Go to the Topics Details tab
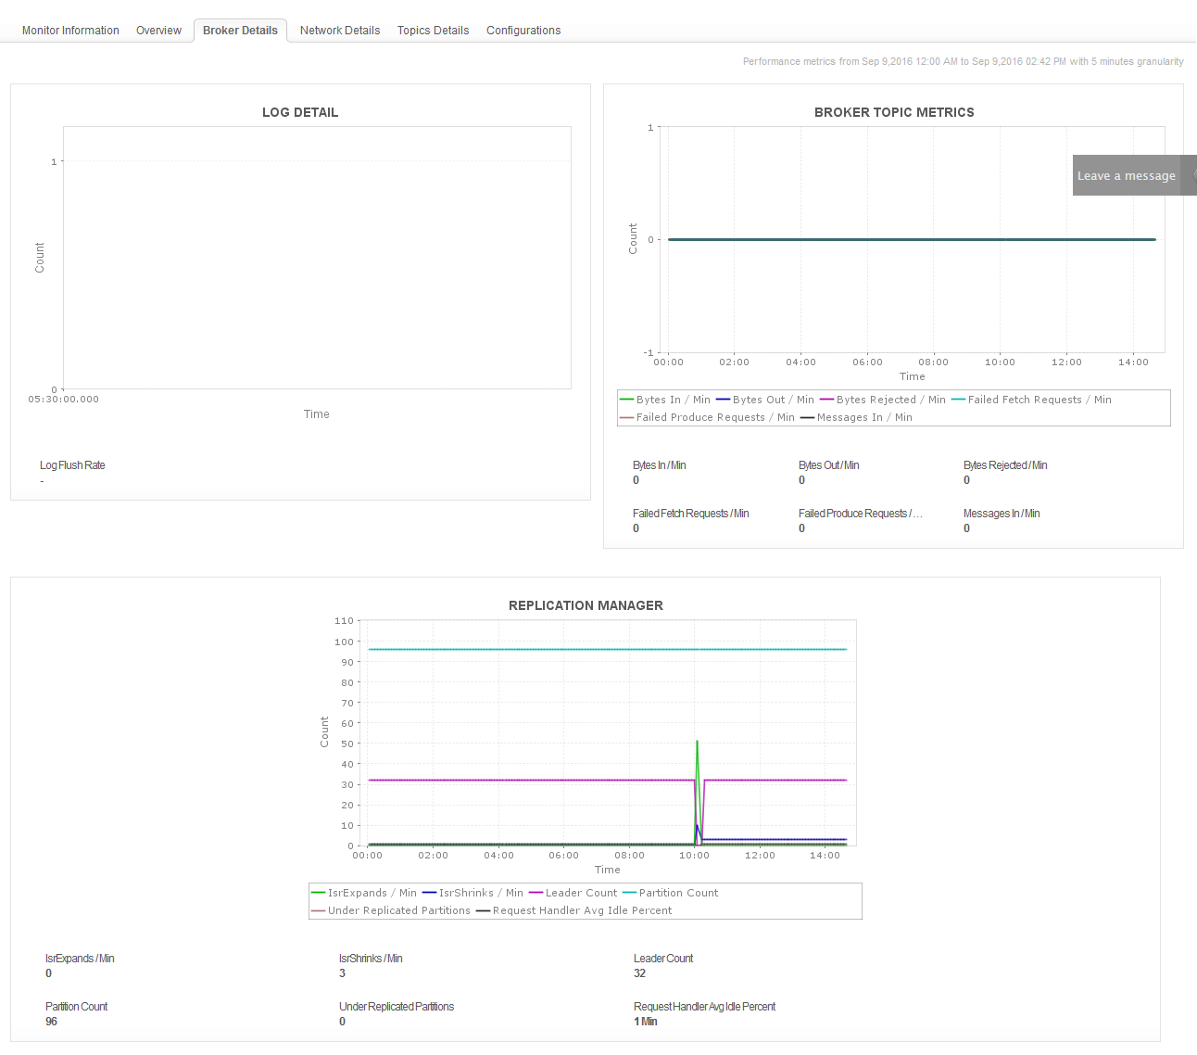Image resolution: width=1197 pixels, height=1055 pixels. point(433,31)
